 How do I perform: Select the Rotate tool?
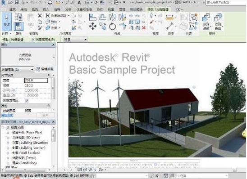tap(113, 26)
